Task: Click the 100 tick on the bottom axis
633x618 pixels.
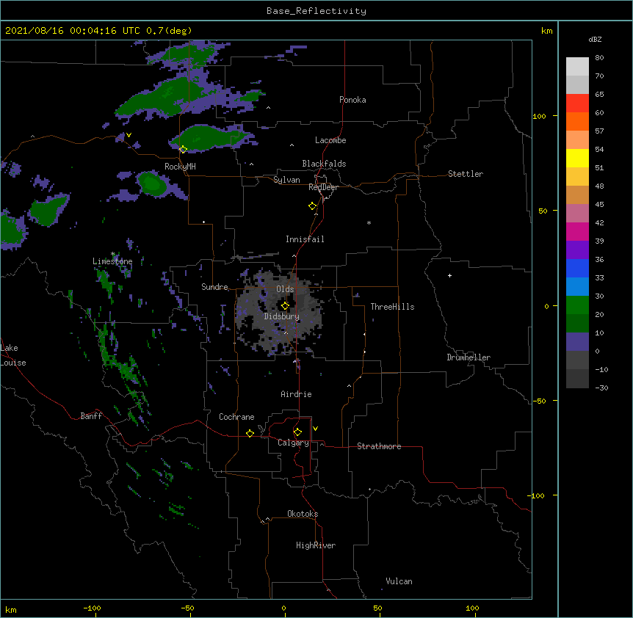Action: coord(472,608)
